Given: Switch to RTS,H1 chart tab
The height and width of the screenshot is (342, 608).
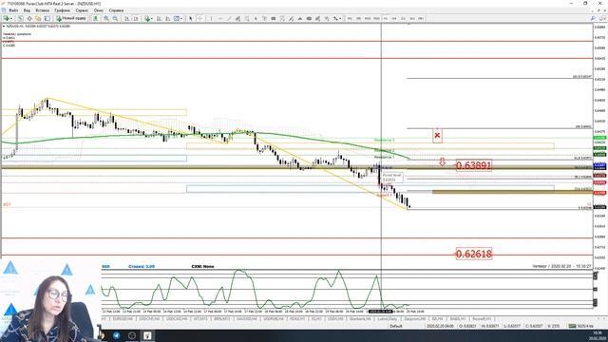Looking at the screenshot, I should [x=297, y=319].
